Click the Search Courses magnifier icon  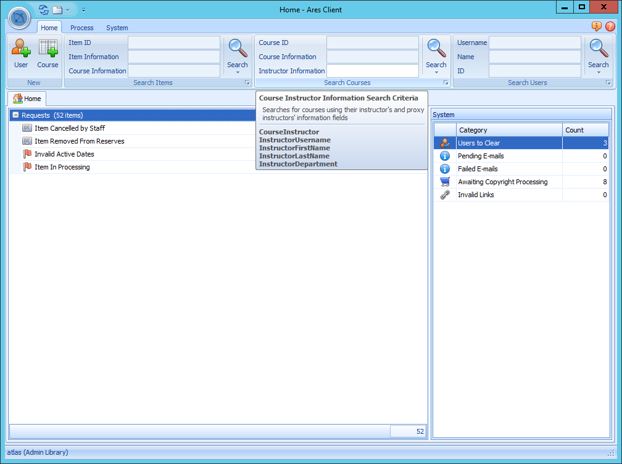pyautogui.click(x=436, y=48)
